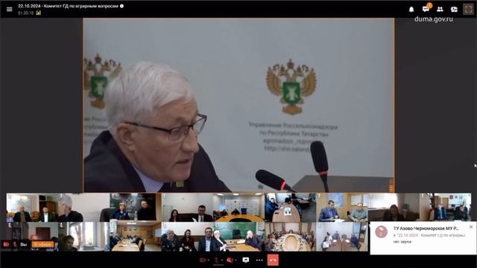This screenshot has width=477, height=268.
Task: Click muted mic icon on own thumbnail
Action: coord(15,244)
